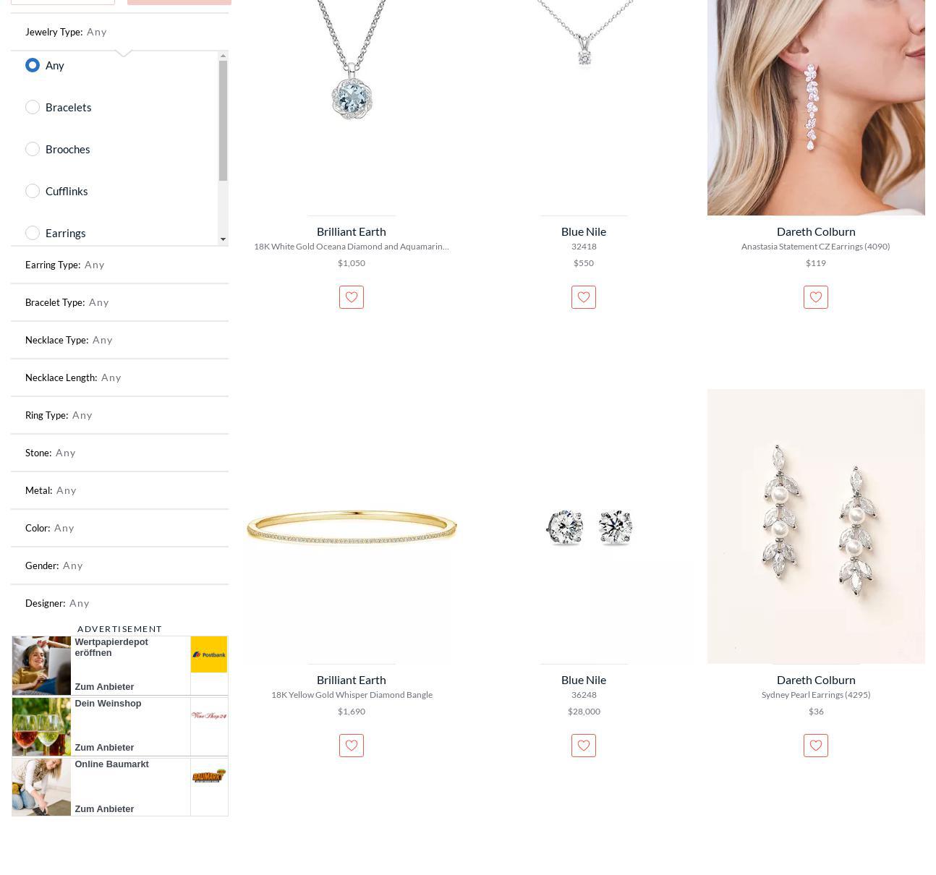Open the Designer filter

click(x=119, y=603)
